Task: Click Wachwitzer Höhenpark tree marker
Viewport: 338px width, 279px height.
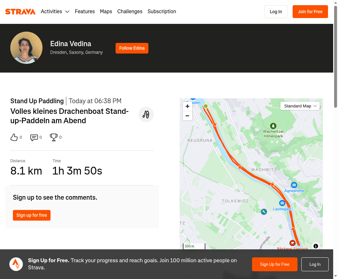Action: [x=273, y=126]
